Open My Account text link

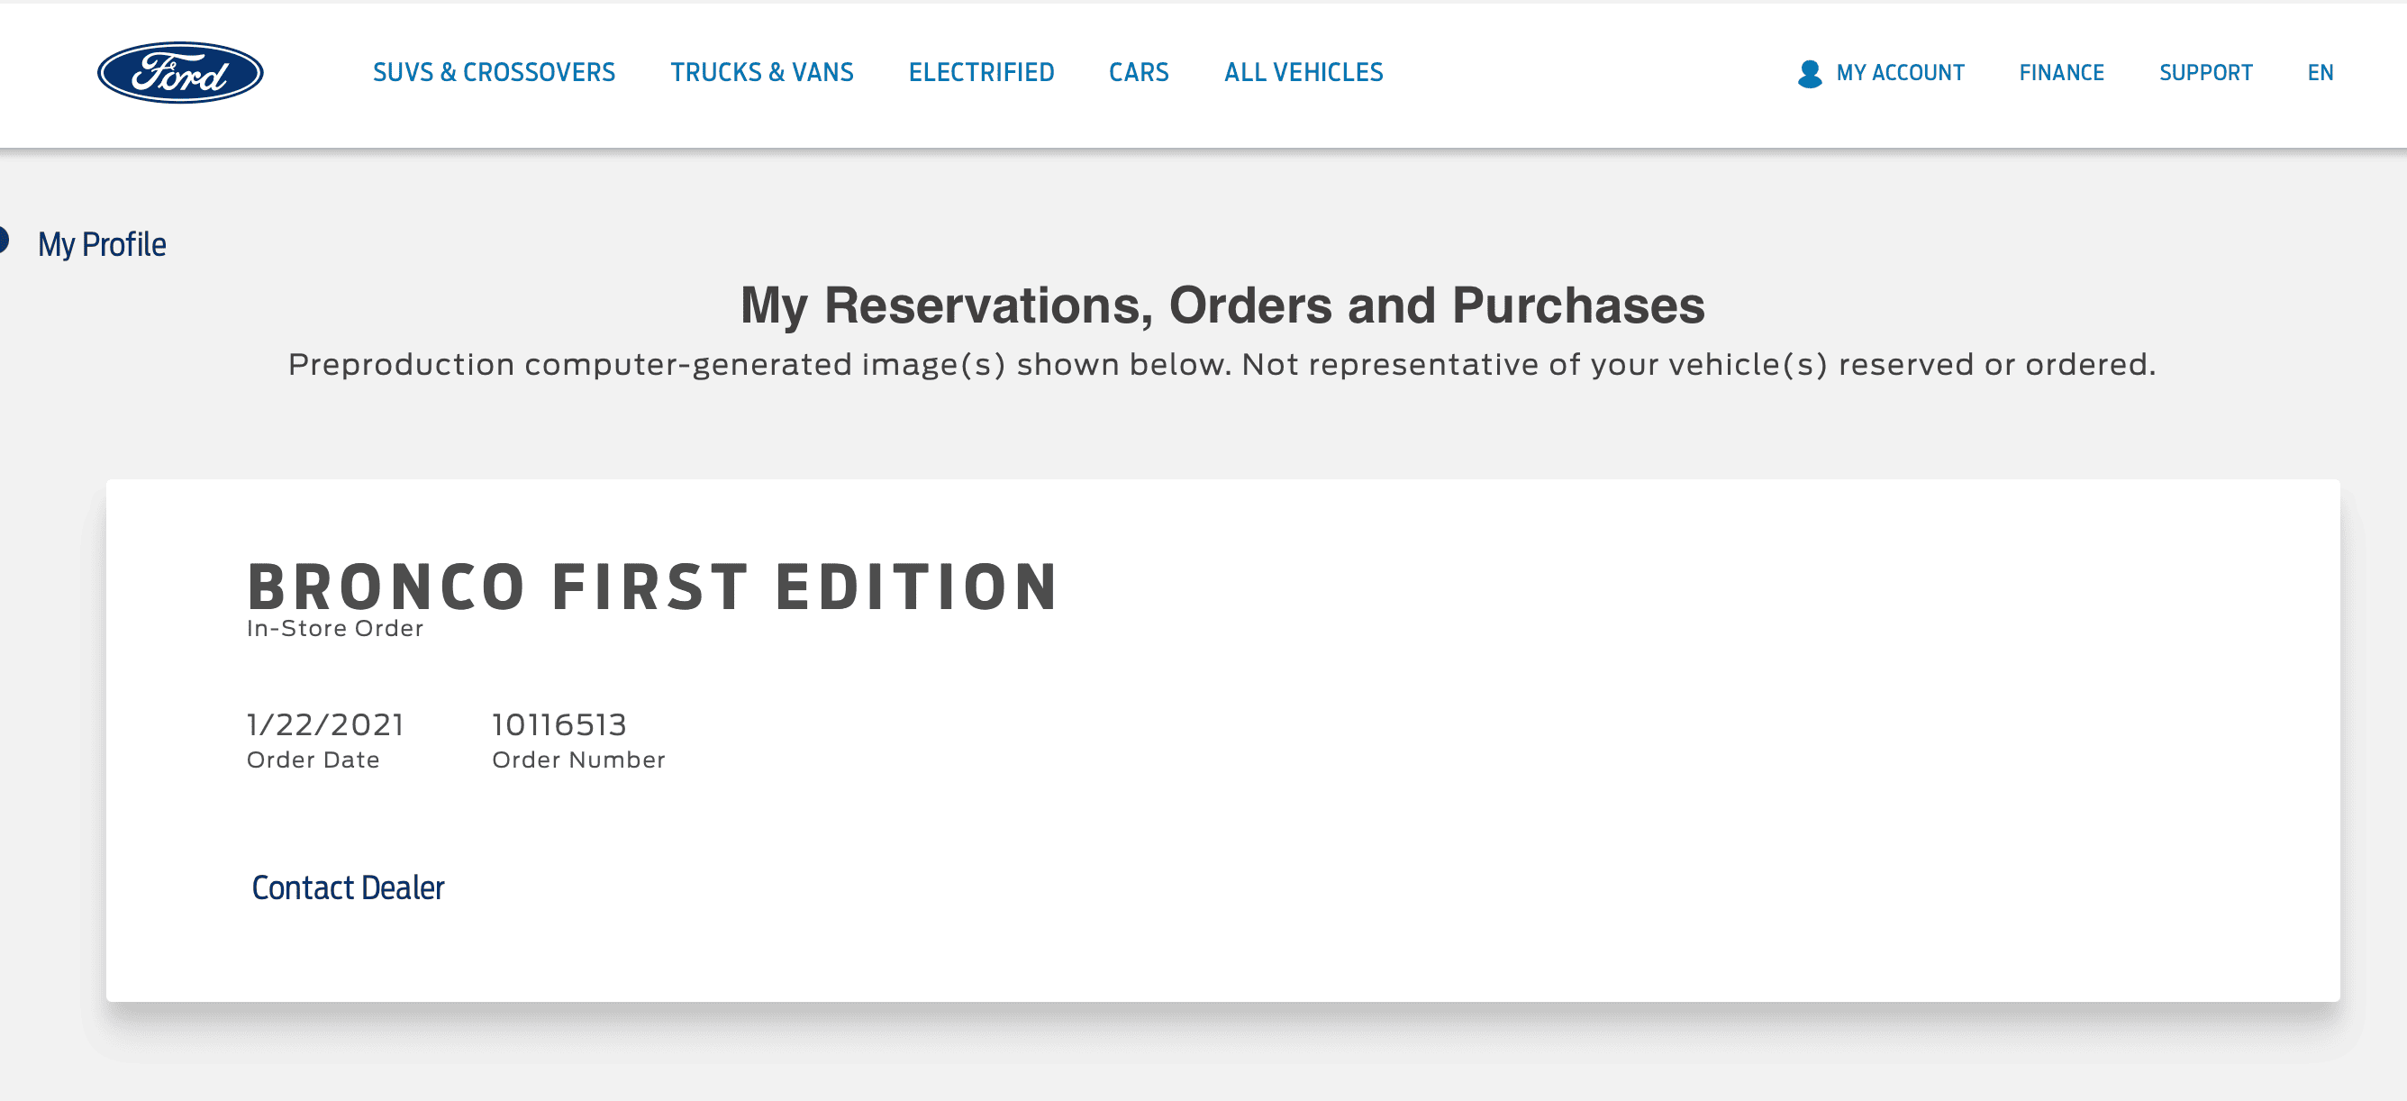coord(1900,73)
